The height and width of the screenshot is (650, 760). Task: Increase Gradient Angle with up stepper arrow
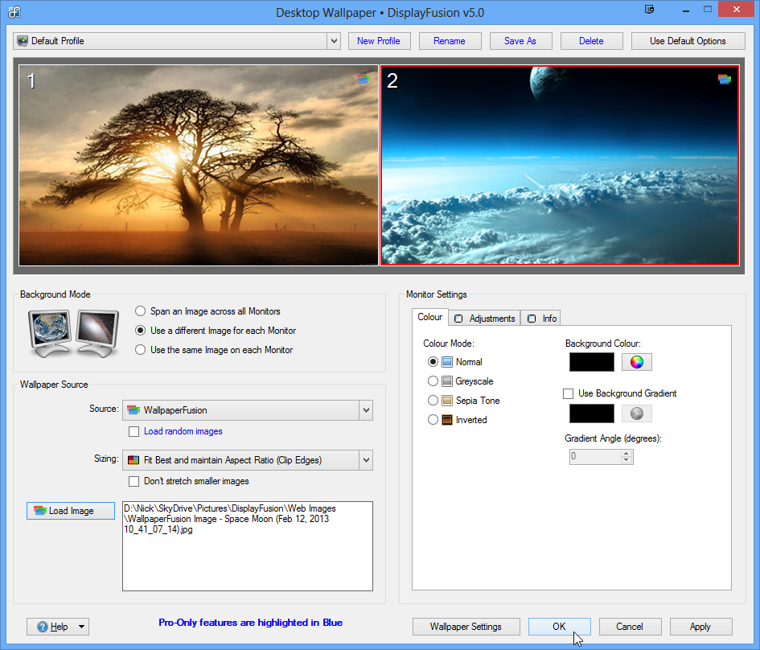click(x=626, y=453)
